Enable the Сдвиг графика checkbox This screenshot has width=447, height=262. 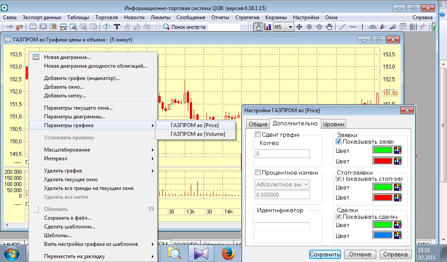point(258,134)
